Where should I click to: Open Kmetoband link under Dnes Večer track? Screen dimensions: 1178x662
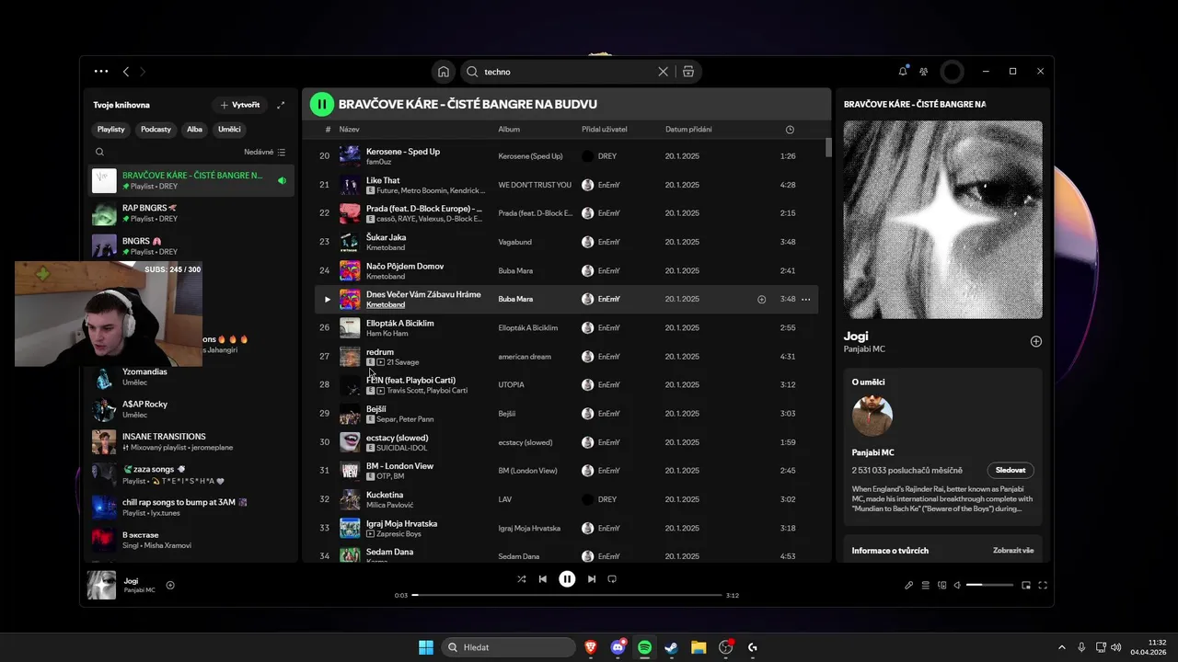(386, 304)
